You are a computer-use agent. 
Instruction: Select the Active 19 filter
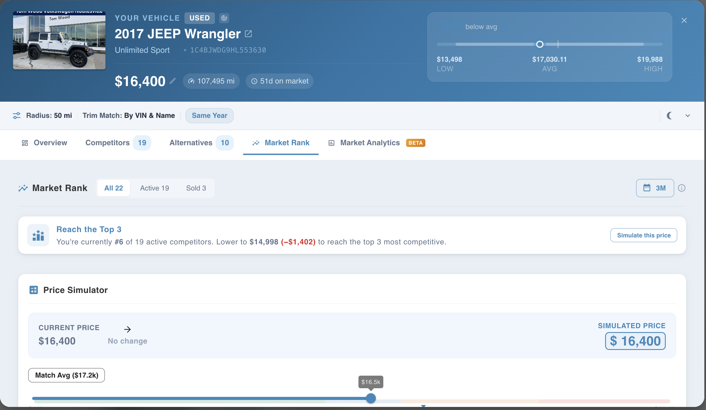tap(154, 188)
